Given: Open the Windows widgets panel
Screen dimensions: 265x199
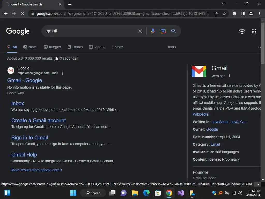Looking at the screenshot, I should click(x=7, y=193).
